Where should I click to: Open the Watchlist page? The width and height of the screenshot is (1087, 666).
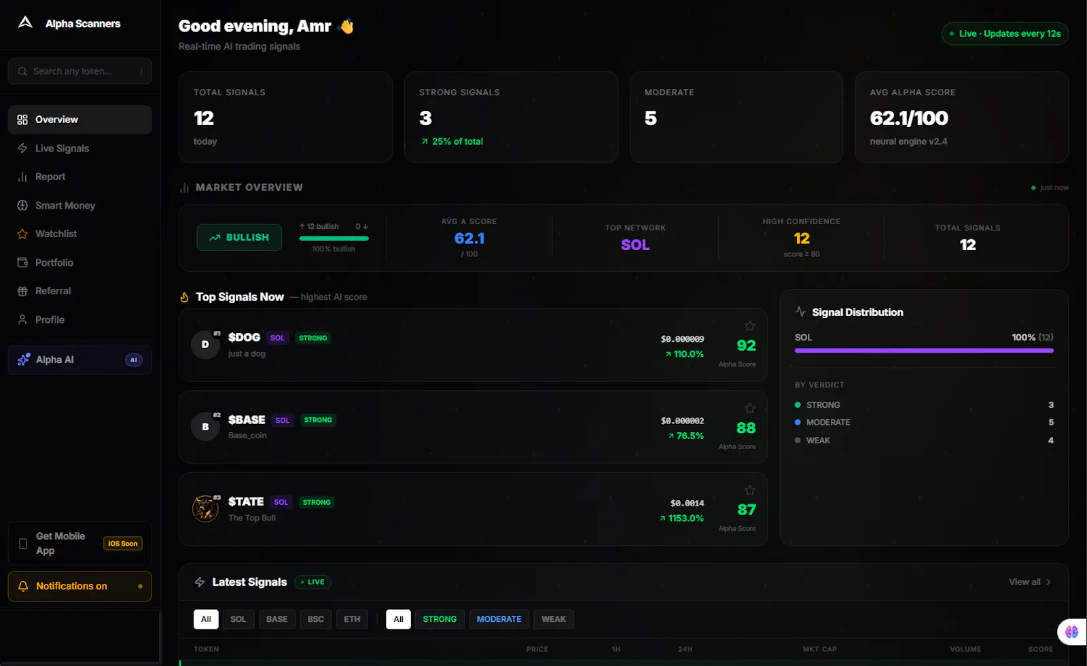point(79,234)
